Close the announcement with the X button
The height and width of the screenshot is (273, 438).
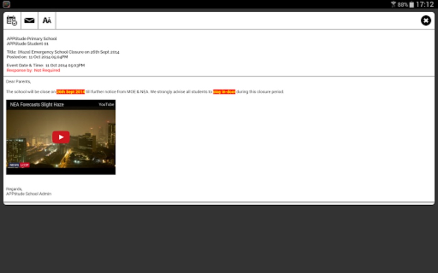pos(426,20)
